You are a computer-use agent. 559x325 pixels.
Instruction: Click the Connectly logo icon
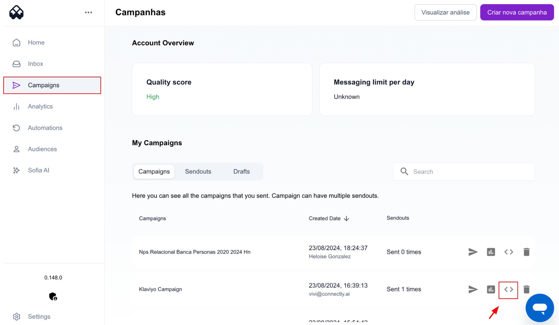pyautogui.click(x=16, y=12)
